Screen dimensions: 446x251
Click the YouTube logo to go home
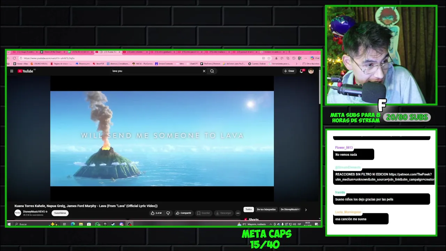coord(25,71)
